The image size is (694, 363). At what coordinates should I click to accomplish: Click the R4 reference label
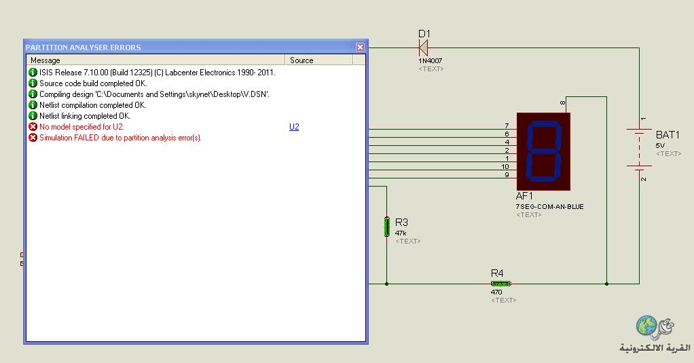[498, 273]
